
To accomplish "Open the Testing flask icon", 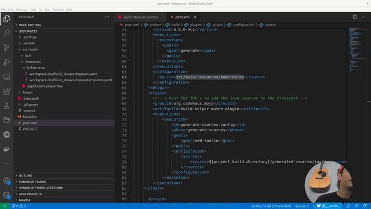I will coord(6,106).
